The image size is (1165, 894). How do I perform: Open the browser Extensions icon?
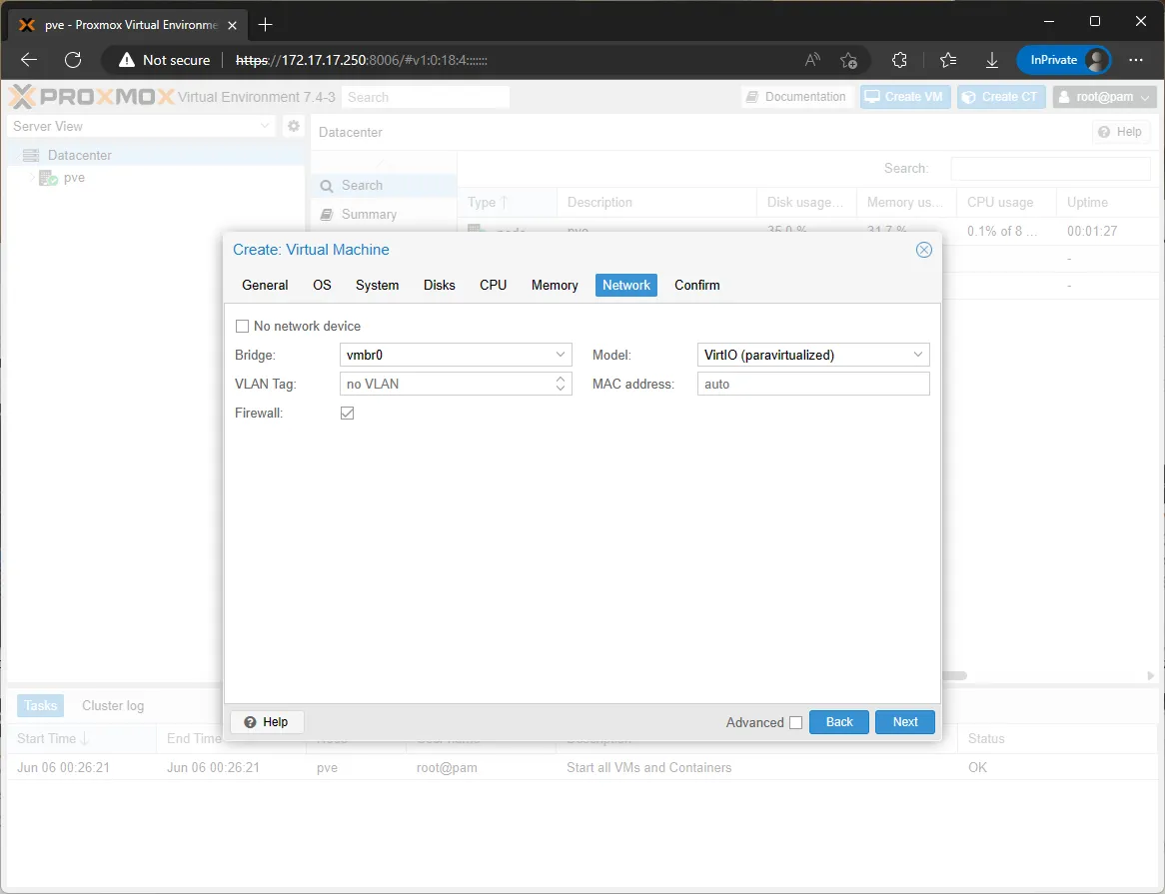click(x=899, y=60)
